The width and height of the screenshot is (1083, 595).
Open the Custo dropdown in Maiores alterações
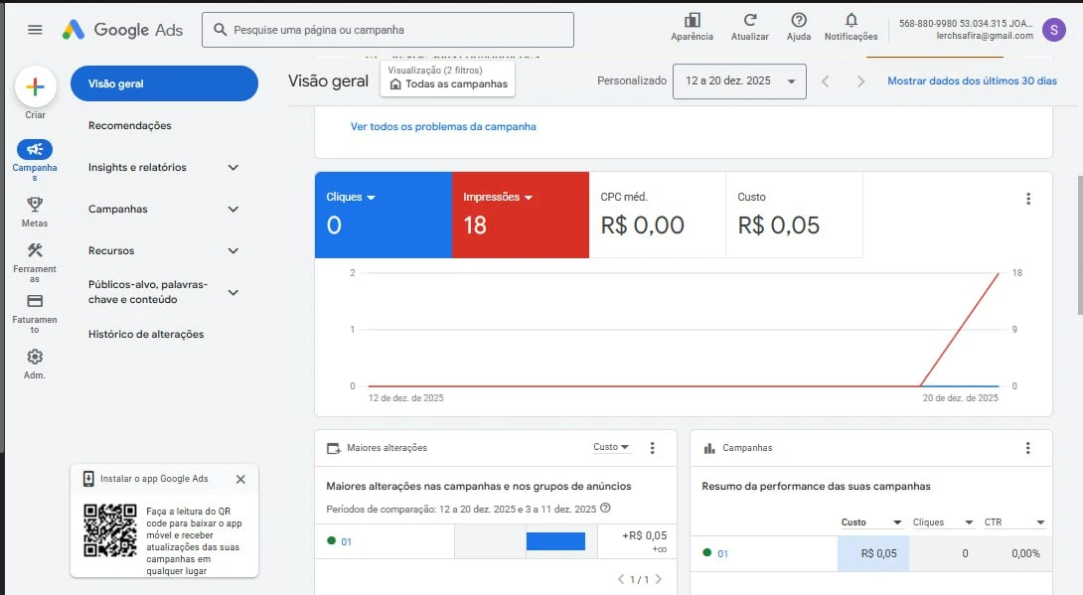coord(611,447)
